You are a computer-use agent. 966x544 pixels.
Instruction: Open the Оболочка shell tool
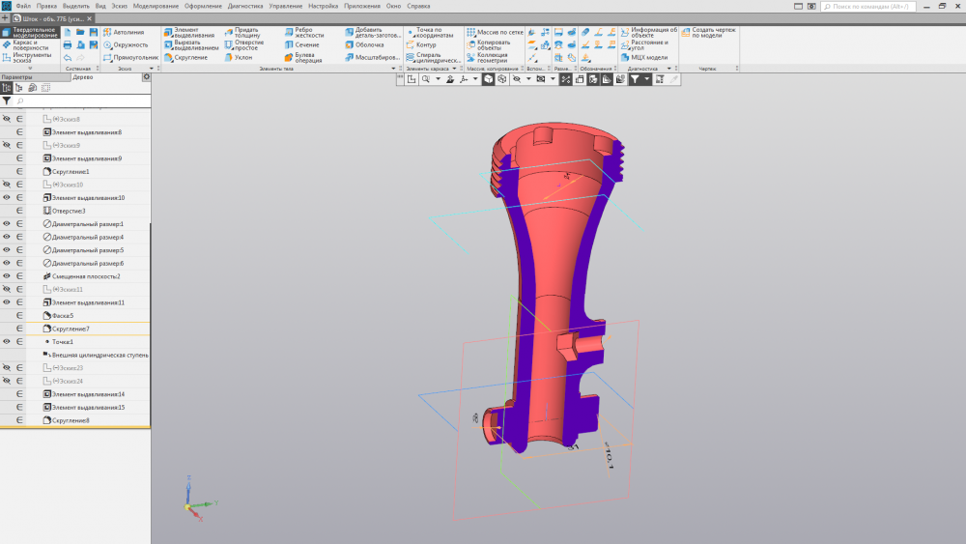click(x=368, y=44)
